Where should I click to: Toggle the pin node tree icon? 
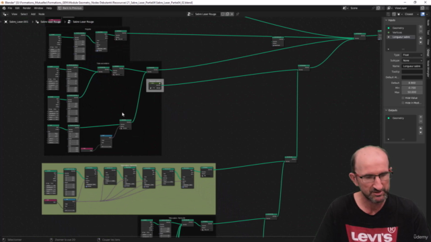238,14
